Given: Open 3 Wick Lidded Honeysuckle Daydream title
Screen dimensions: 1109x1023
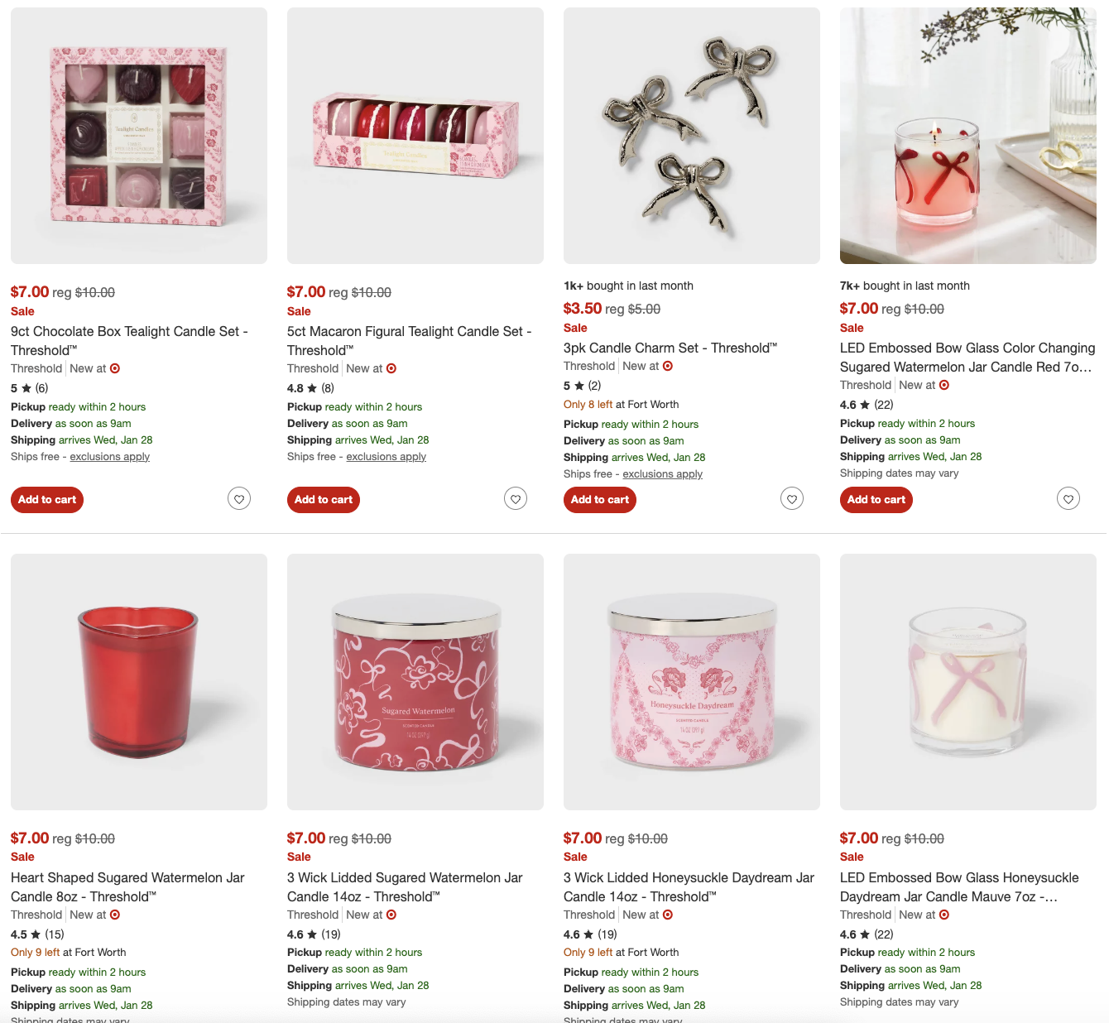Looking at the screenshot, I should (689, 887).
